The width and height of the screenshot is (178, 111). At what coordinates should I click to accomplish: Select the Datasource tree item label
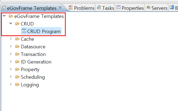33,47
